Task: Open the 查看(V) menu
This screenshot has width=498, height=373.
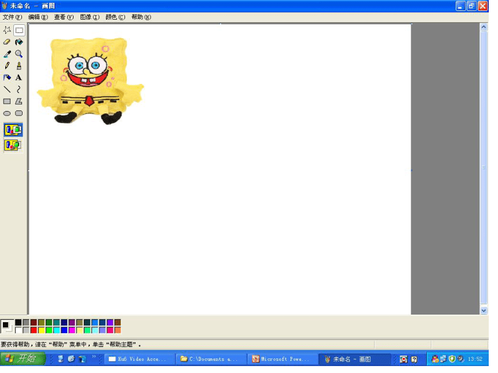Action: pyautogui.click(x=64, y=17)
